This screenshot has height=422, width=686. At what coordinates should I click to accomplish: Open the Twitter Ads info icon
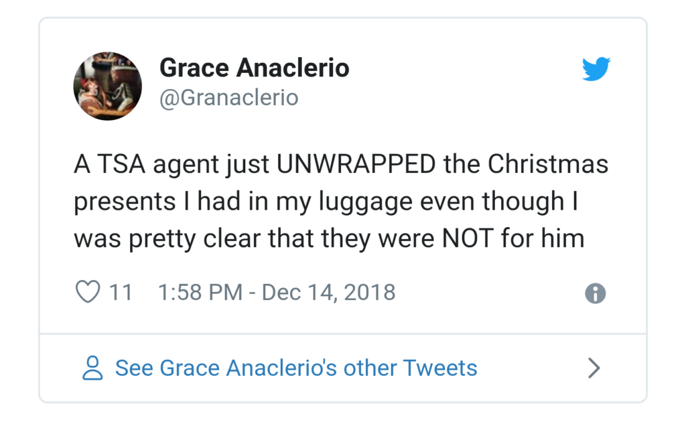click(x=596, y=293)
